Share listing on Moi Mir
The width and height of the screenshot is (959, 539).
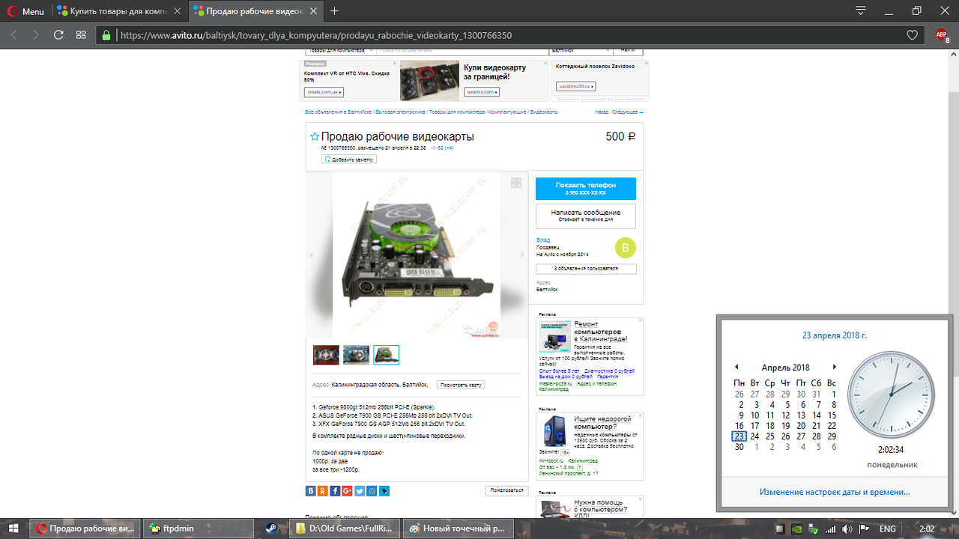372,491
